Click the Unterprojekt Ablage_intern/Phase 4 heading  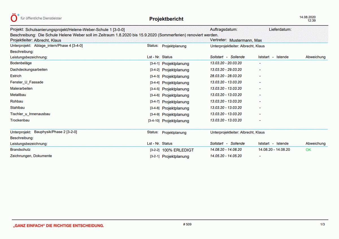click(x=58, y=46)
